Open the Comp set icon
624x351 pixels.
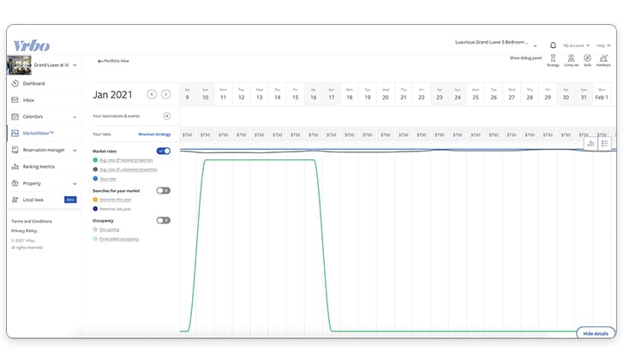571,61
